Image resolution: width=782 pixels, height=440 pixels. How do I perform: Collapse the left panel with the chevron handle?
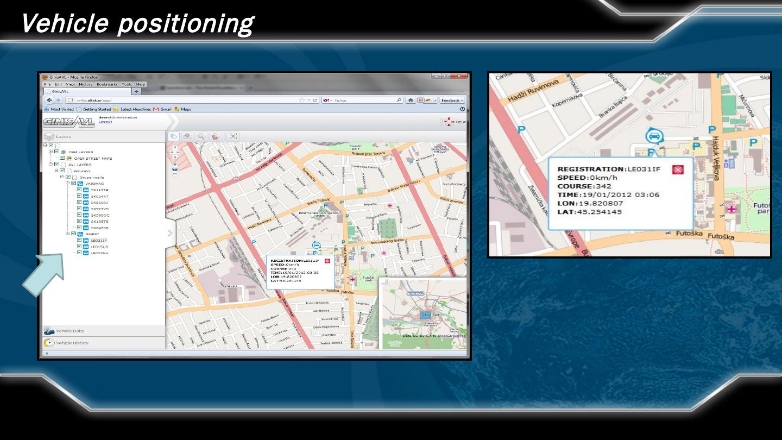point(169,234)
